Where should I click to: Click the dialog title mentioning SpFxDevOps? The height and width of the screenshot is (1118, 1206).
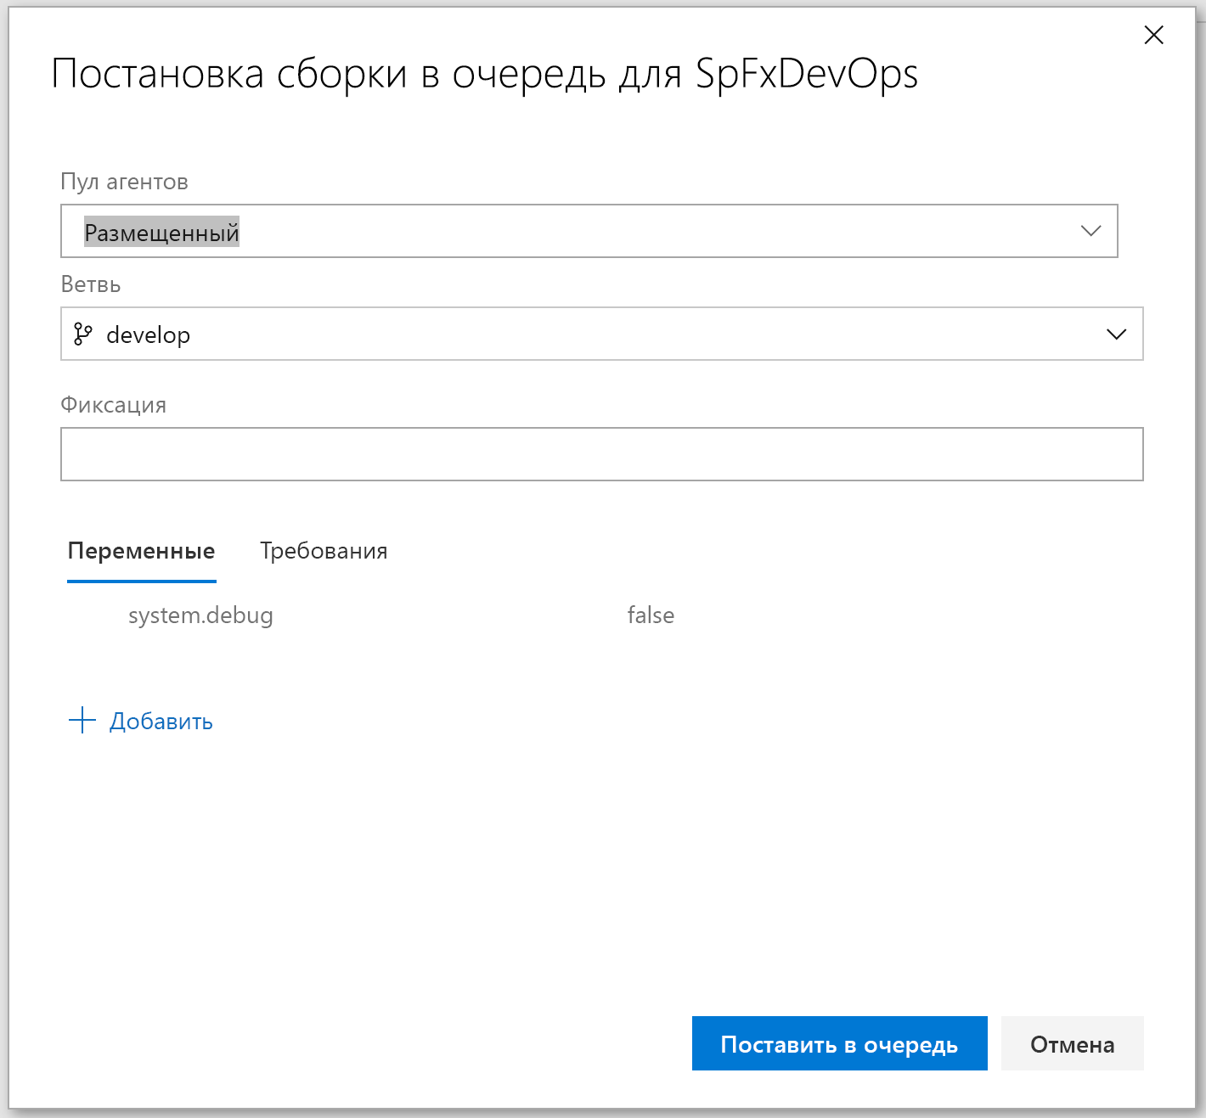(484, 73)
